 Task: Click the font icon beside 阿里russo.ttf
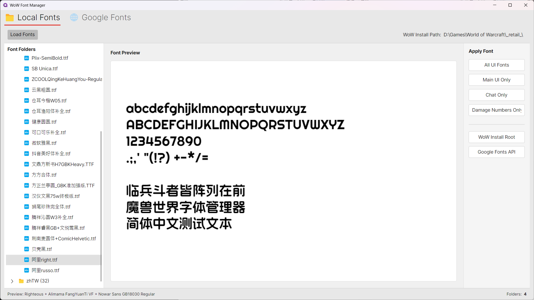pyautogui.click(x=27, y=270)
